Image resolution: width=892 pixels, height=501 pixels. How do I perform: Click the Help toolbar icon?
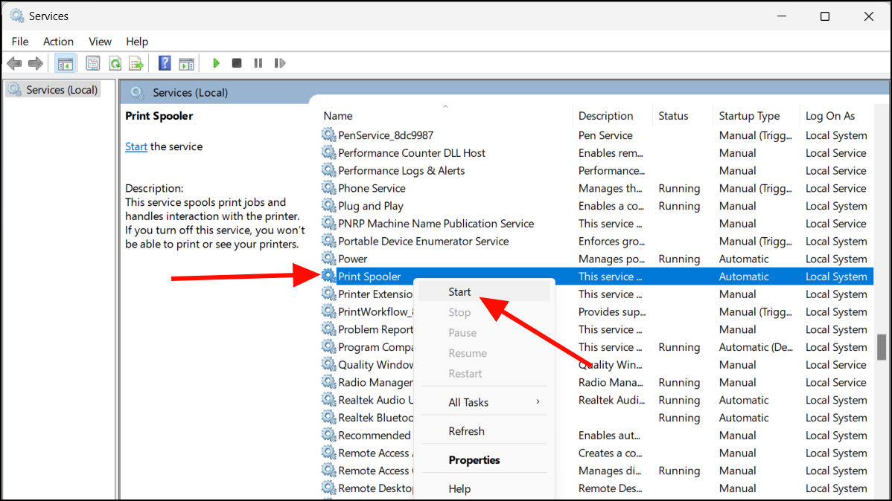[x=164, y=62]
